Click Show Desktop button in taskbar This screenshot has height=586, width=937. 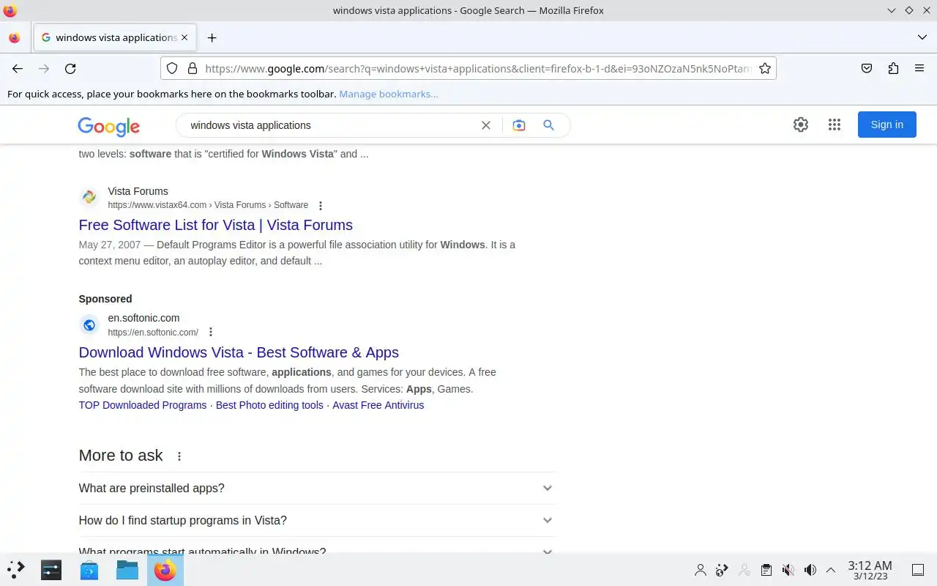pos(918,570)
